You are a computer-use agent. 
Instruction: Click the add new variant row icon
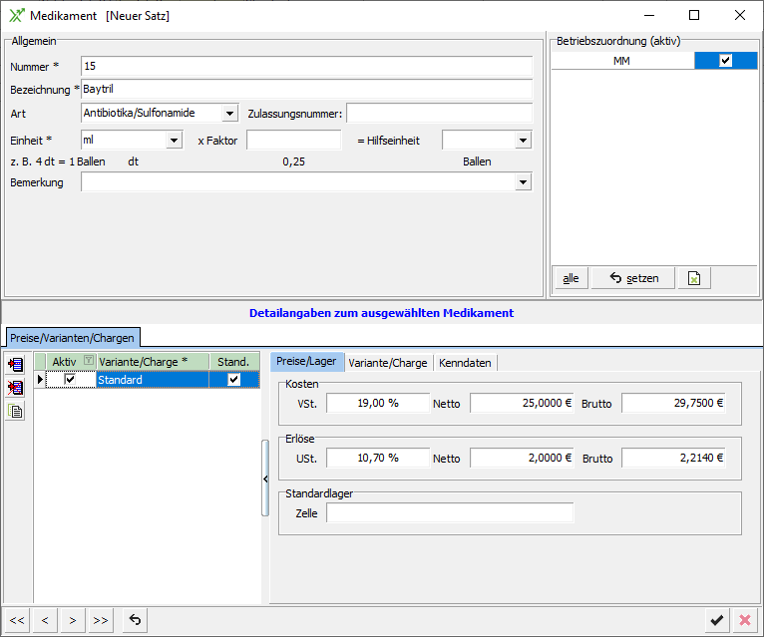(15, 365)
